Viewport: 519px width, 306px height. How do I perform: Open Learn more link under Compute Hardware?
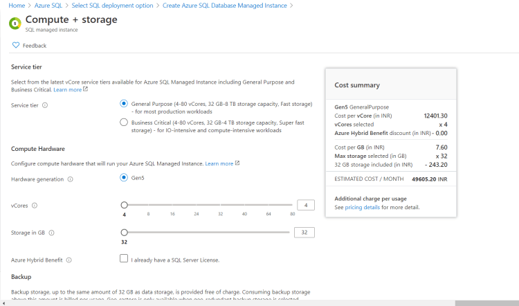(x=219, y=163)
